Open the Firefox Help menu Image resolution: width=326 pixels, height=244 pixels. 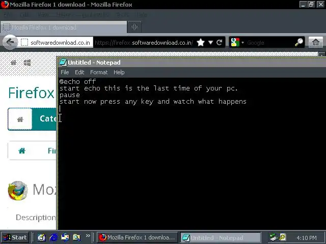pyautogui.click(x=142, y=15)
